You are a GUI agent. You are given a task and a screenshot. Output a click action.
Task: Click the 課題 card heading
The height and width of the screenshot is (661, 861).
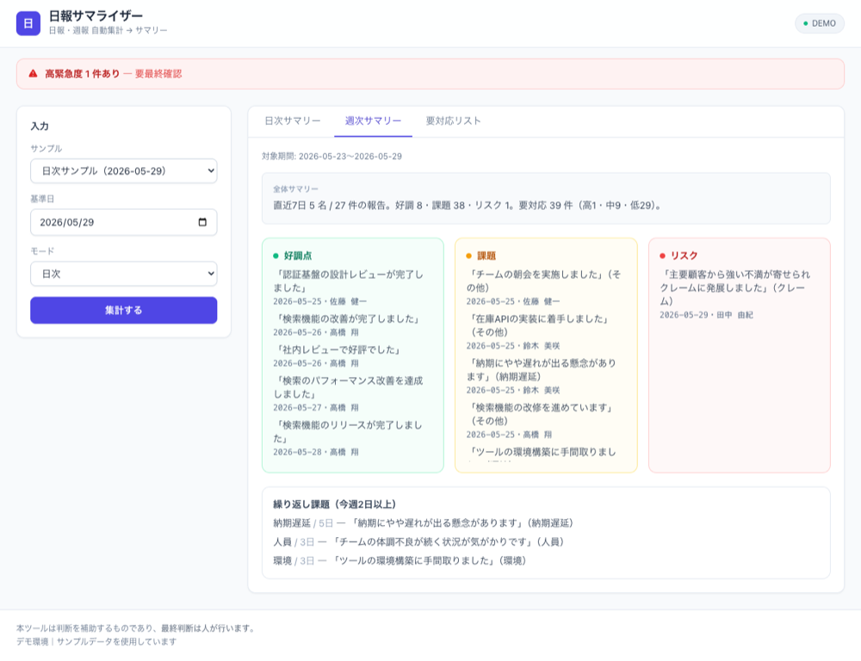point(486,256)
